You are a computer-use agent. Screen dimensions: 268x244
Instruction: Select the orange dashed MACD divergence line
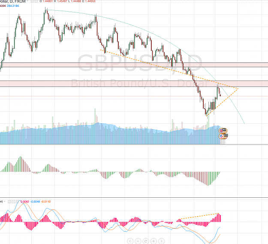click(199, 216)
